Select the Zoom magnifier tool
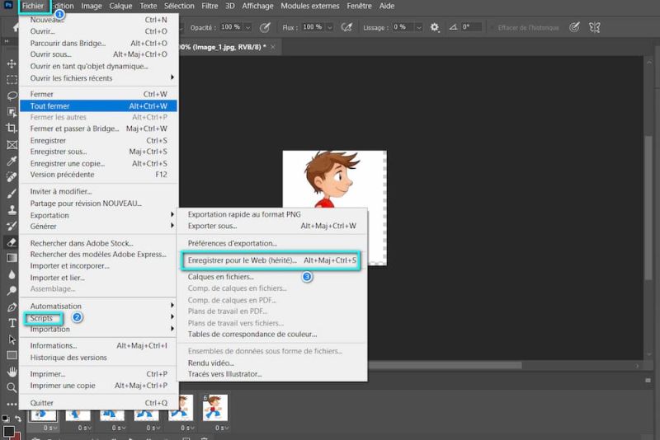The width and height of the screenshot is (660, 440). (x=12, y=387)
